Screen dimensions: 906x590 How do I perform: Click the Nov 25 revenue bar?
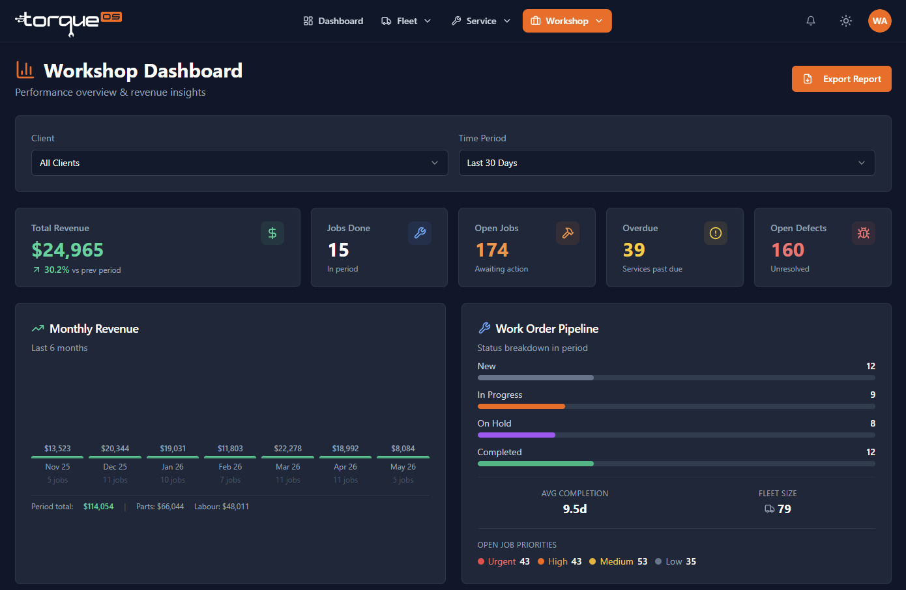(57, 457)
